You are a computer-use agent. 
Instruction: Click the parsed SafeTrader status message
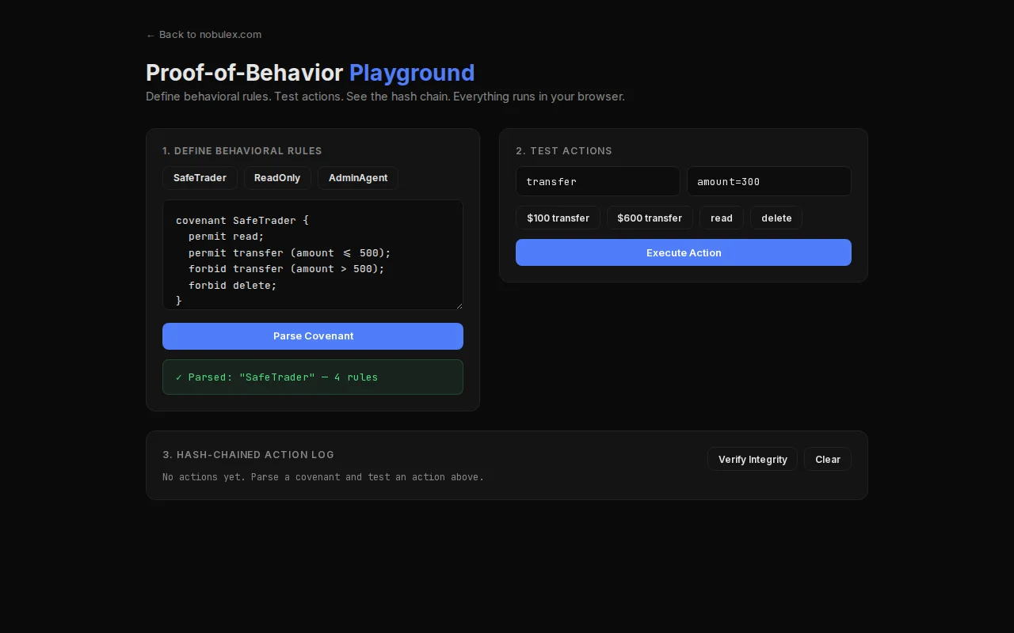pyautogui.click(x=313, y=377)
